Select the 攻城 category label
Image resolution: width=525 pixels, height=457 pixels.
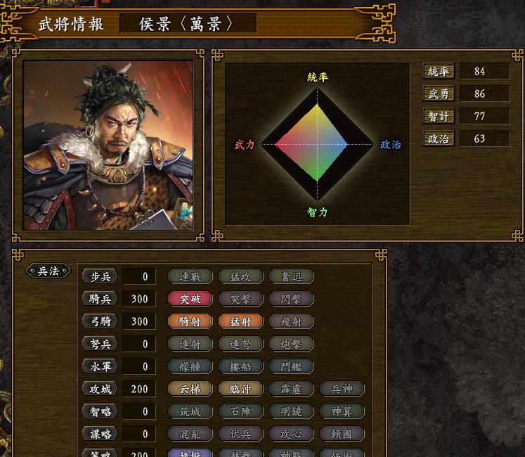click(x=100, y=389)
